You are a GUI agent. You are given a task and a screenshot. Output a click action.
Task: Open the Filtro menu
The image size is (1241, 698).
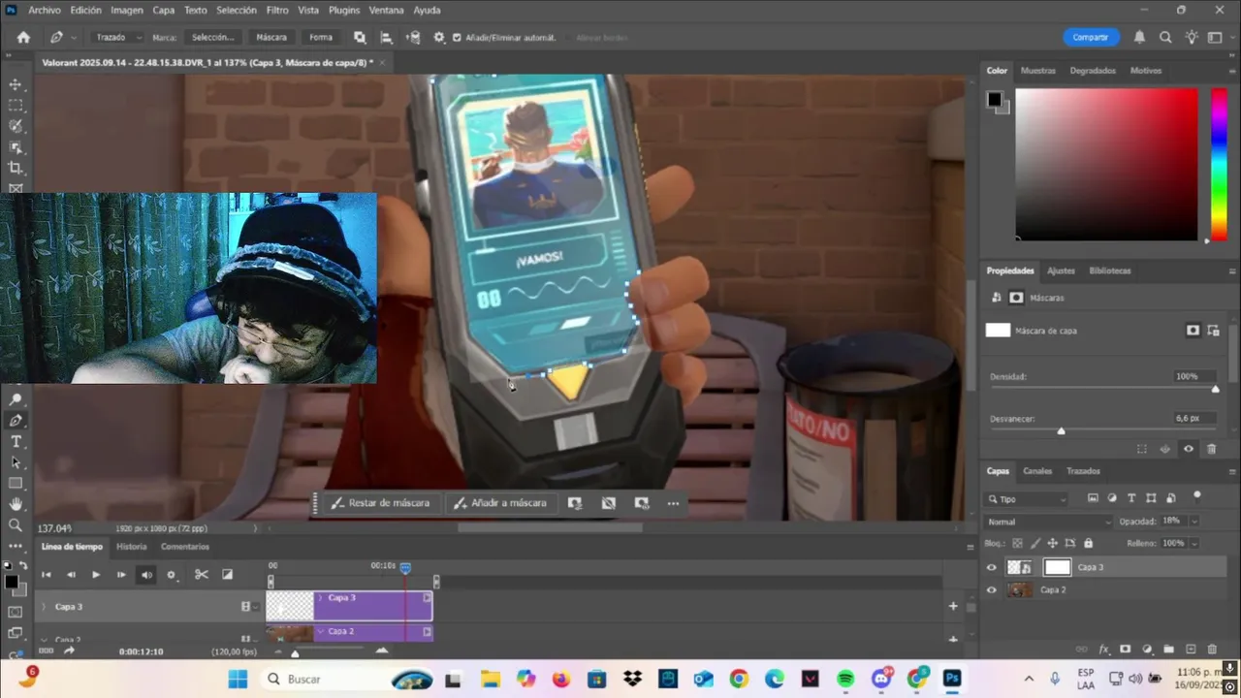tap(277, 10)
